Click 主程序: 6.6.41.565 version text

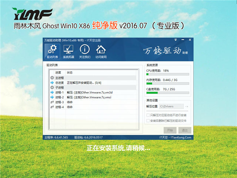click(56, 138)
